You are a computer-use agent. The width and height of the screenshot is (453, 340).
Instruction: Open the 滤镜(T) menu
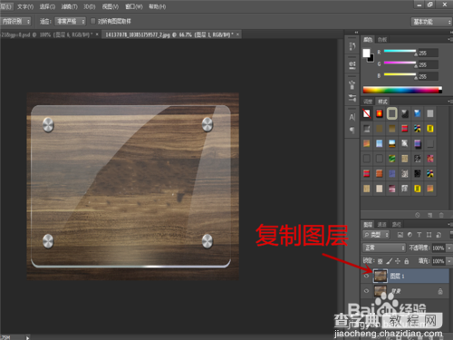[x=70, y=6]
